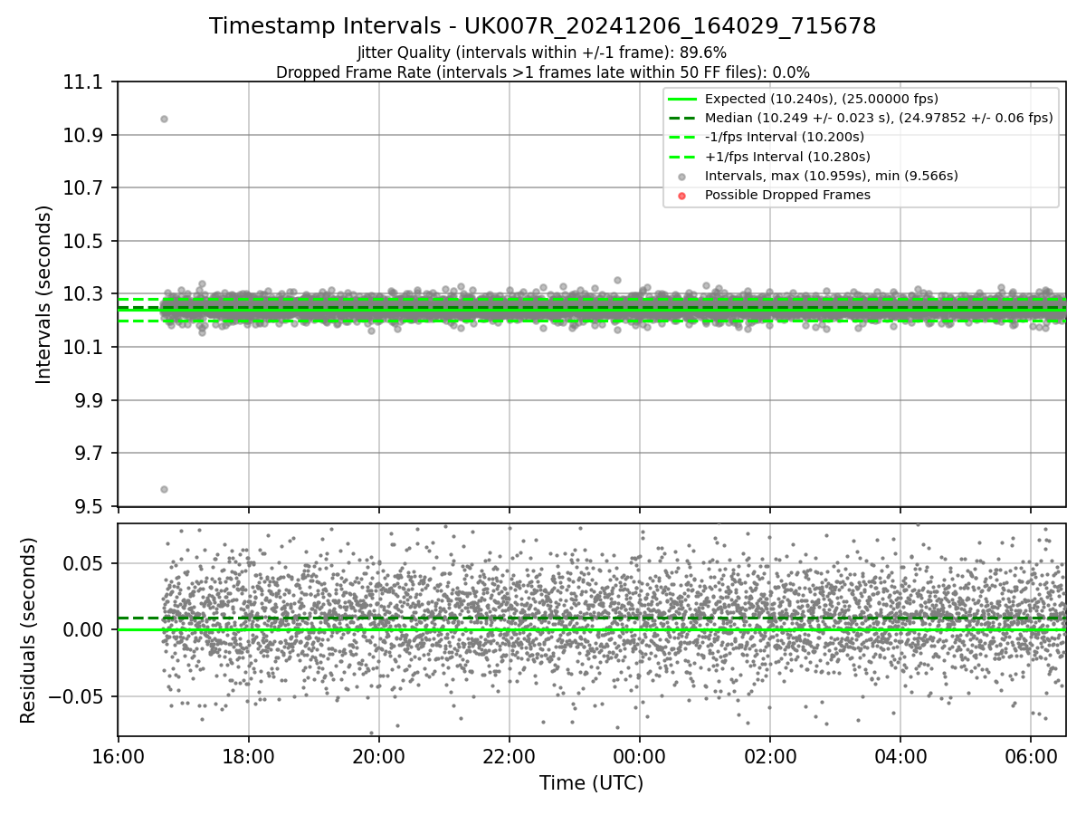Click the Dropped Frame Rate 0.0% subtitle line
The height and width of the screenshot is (815, 1086).
click(542, 72)
